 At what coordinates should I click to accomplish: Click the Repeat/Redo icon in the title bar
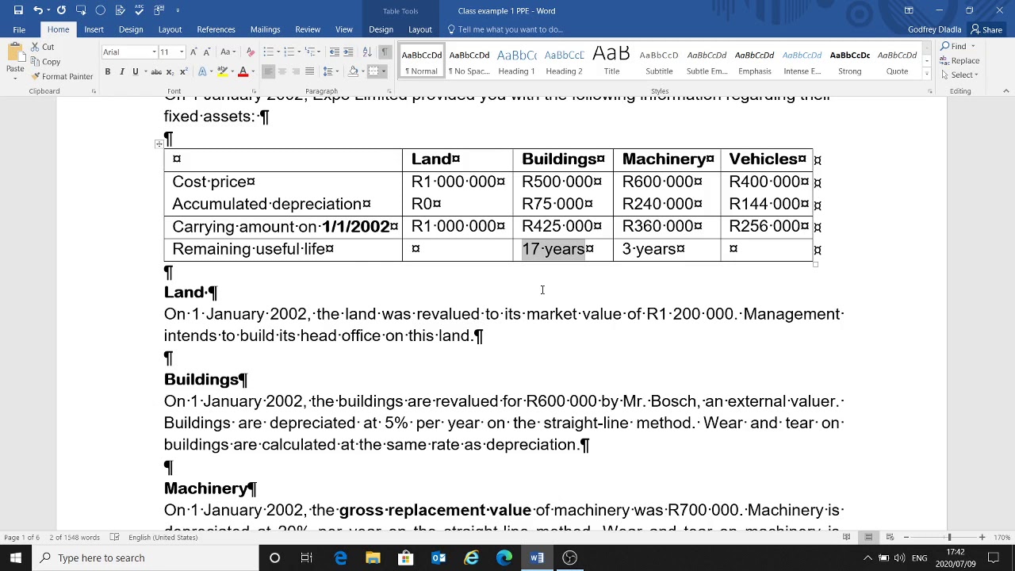pyautogui.click(x=61, y=10)
